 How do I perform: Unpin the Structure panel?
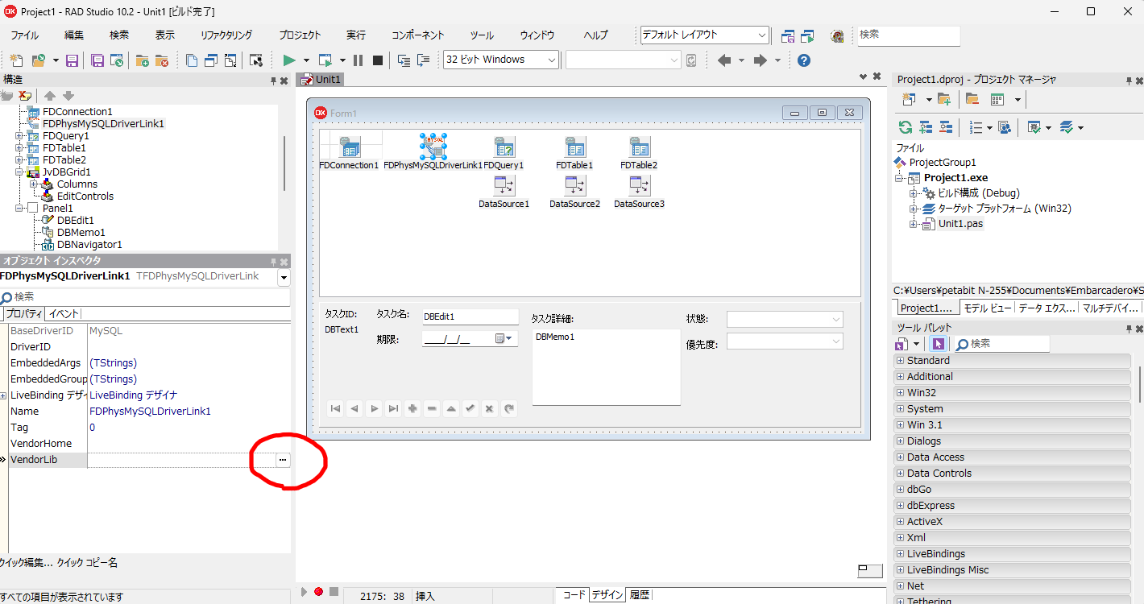[x=271, y=79]
